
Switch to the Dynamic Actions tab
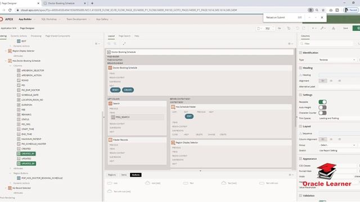click(x=19, y=36)
